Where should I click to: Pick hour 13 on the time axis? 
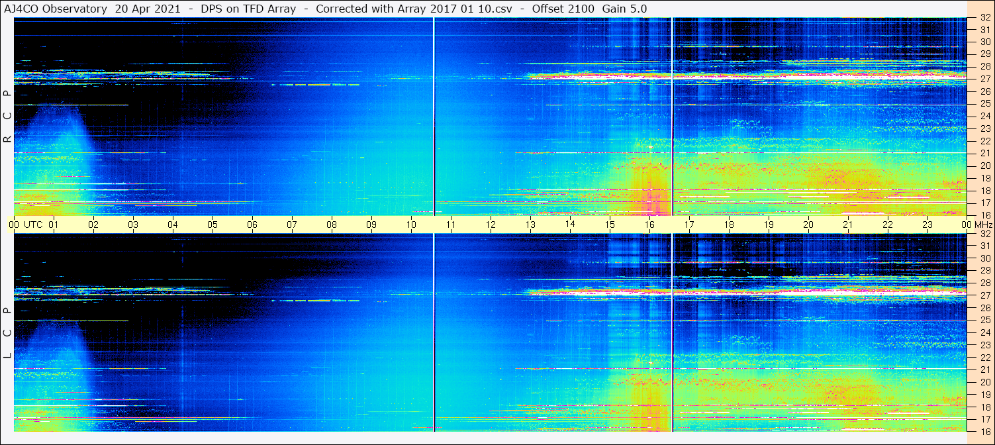tap(530, 224)
